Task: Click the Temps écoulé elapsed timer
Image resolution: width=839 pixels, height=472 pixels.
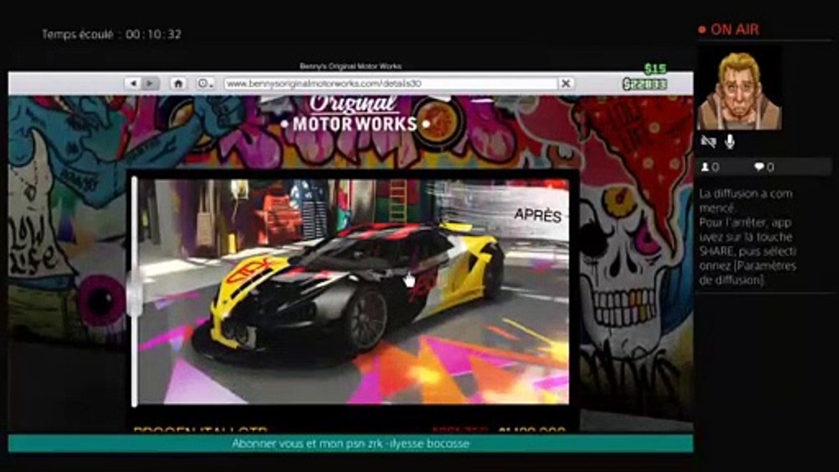Action: 111,34
